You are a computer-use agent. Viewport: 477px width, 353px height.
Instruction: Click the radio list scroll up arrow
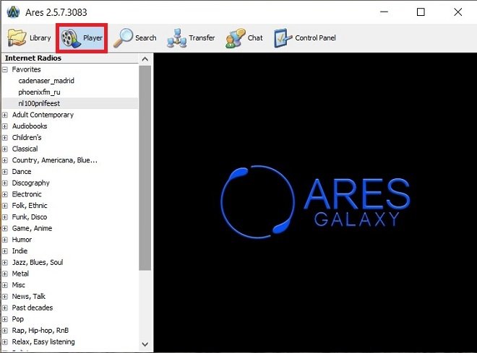click(145, 59)
